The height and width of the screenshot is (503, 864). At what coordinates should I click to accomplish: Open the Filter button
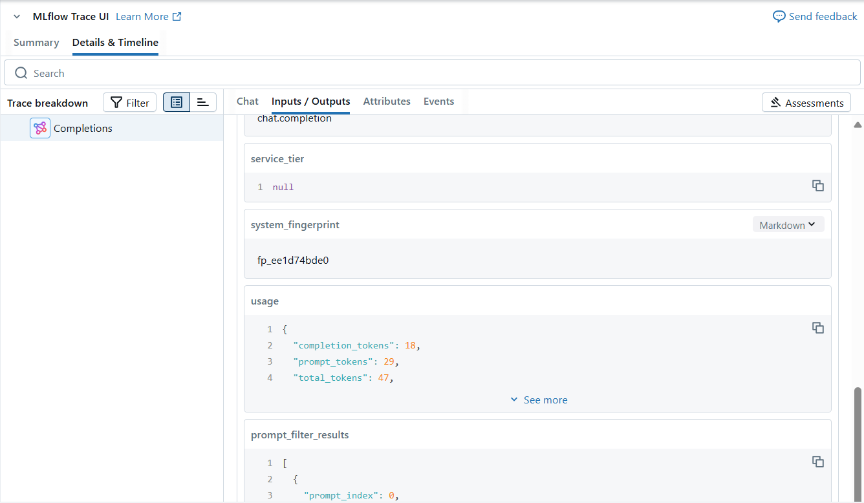pyautogui.click(x=129, y=103)
